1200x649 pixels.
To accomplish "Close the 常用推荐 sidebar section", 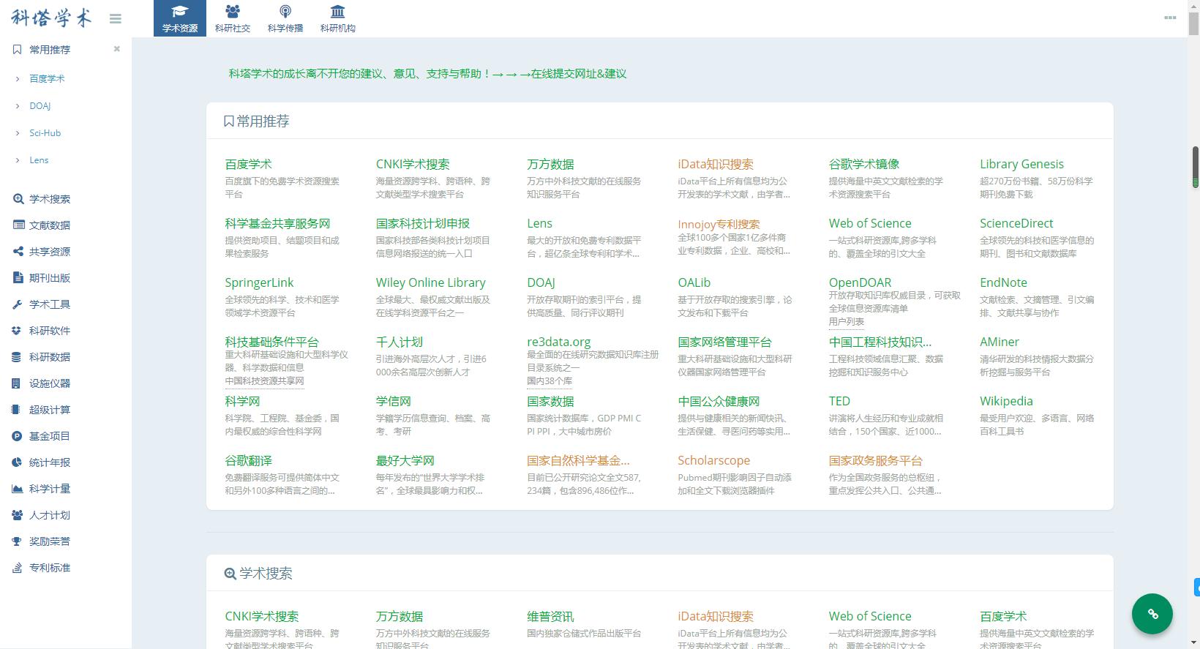I will click(x=116, y=49).
